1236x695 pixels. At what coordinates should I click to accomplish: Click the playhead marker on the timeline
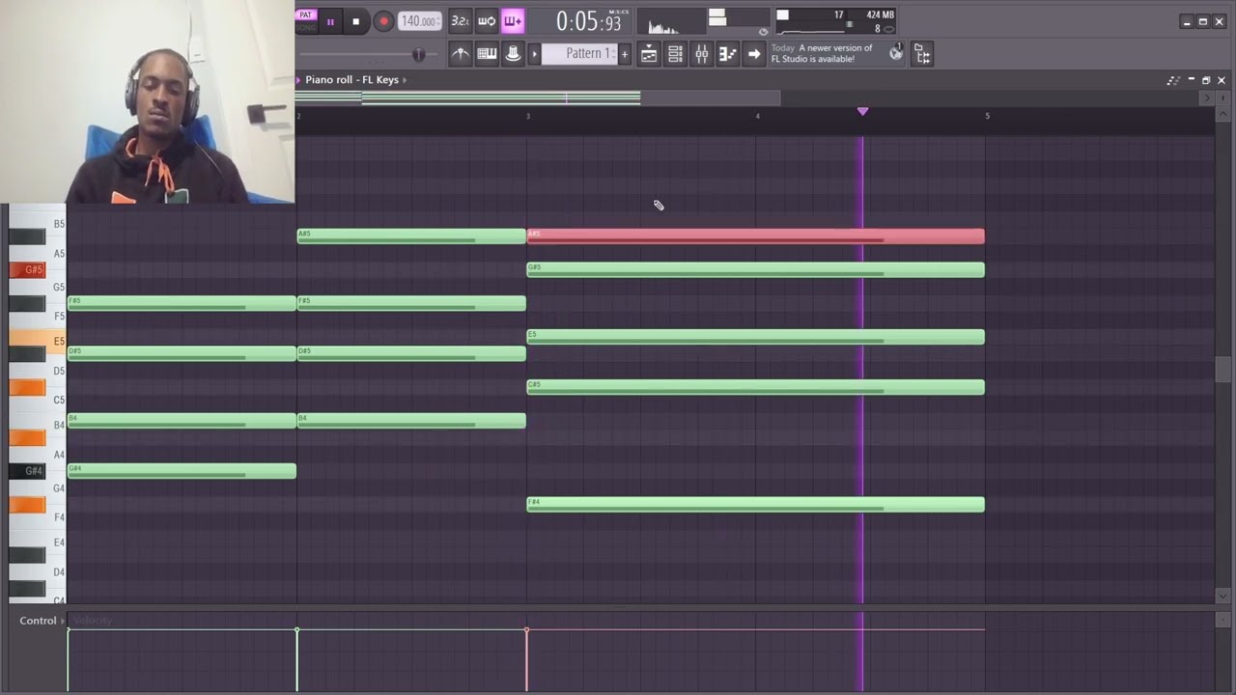(862, 112)
